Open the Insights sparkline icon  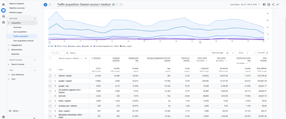[278, 5]
